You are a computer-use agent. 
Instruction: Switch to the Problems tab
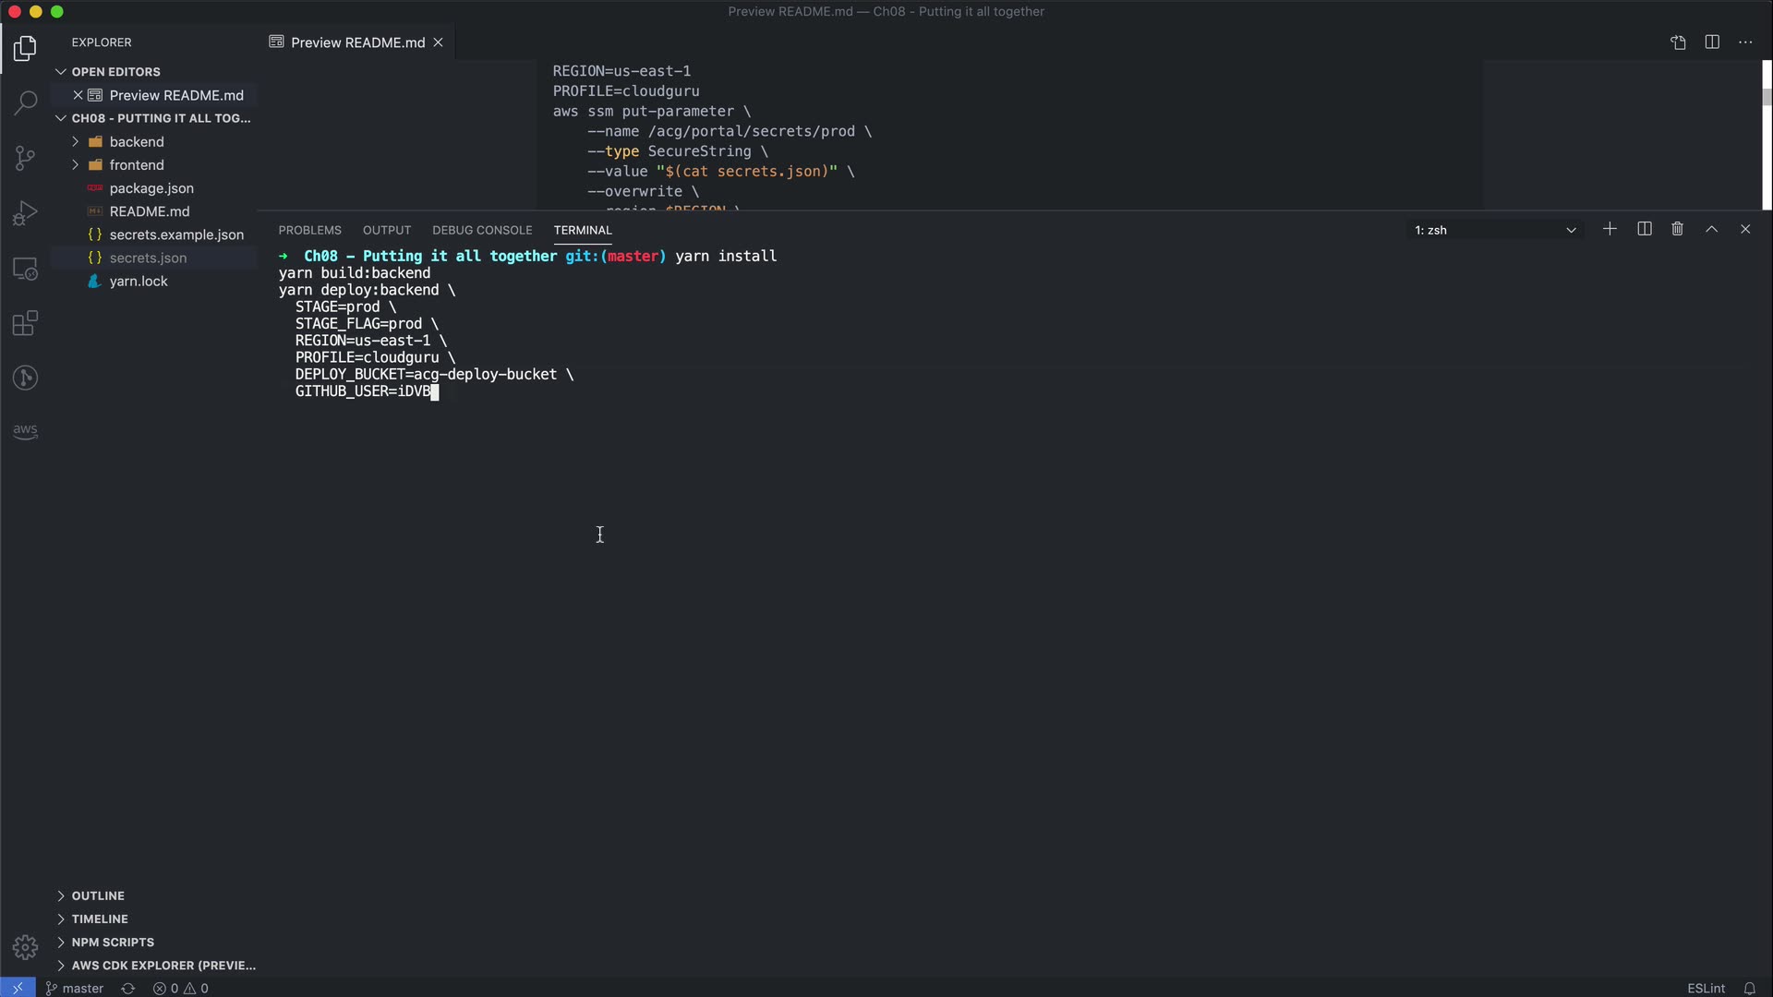[x=309, y=230]
